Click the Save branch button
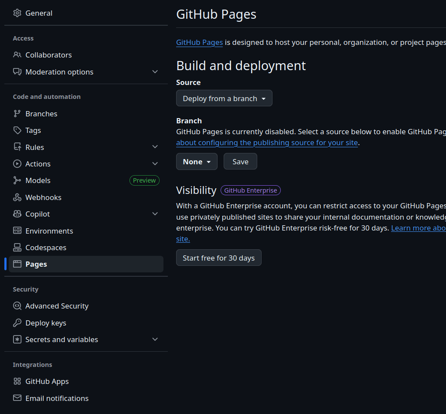This screenshot has width=446, height=414. pos(240,162)
